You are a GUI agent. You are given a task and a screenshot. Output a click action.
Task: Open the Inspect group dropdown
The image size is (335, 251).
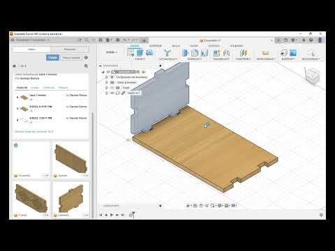[265, 59]
